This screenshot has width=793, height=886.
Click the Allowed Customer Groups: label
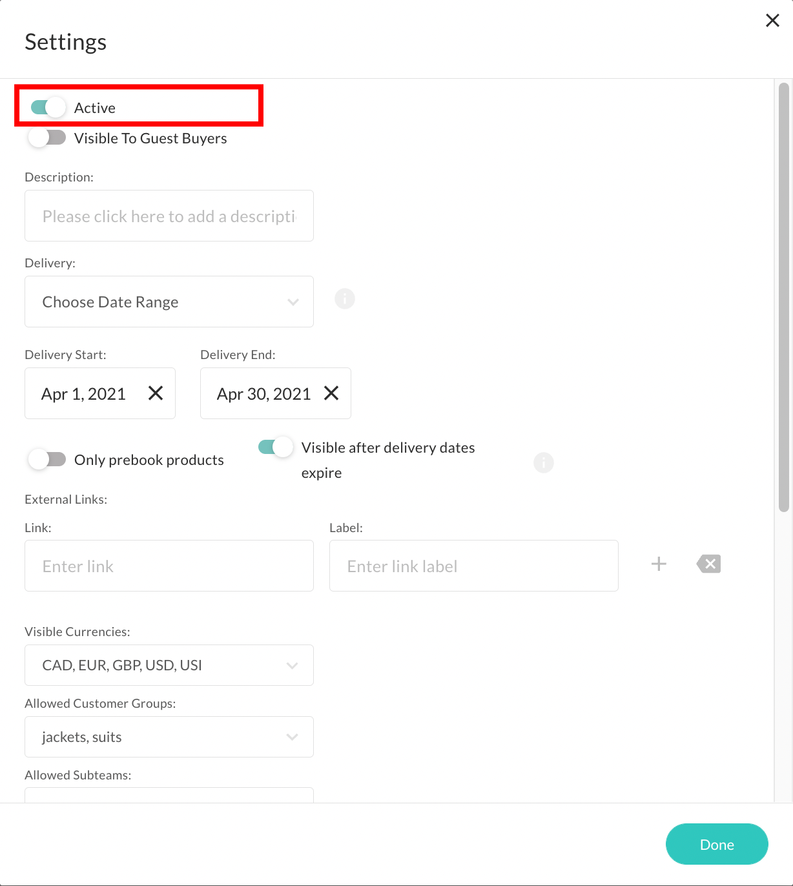coord(100,703)
